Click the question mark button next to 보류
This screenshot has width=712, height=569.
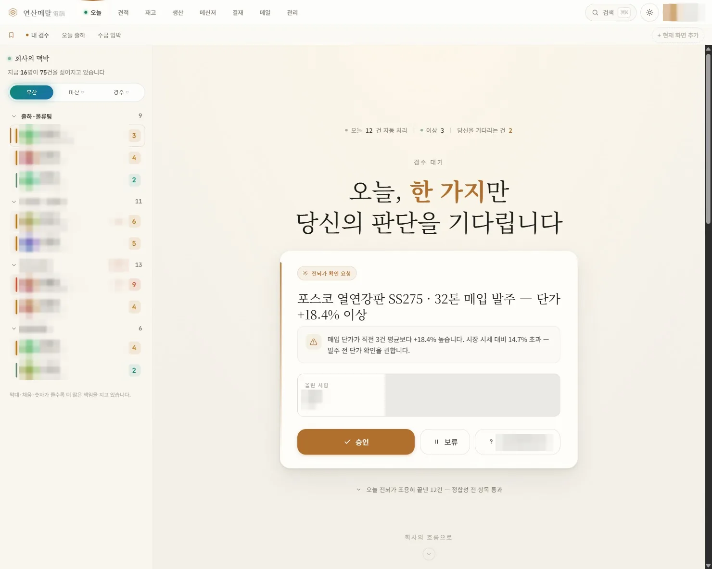click(518, 442)
